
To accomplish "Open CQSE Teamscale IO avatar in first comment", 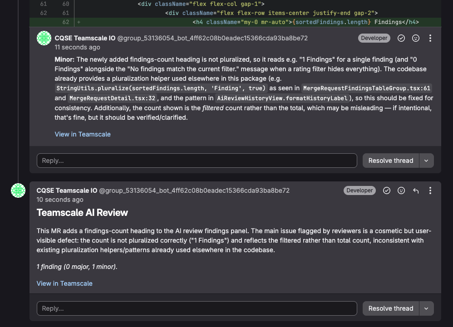I will click(44, 38).
